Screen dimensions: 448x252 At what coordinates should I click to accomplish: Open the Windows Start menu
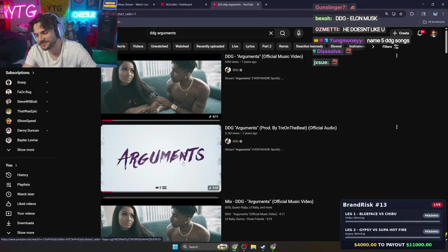click(x=175, y=247)
